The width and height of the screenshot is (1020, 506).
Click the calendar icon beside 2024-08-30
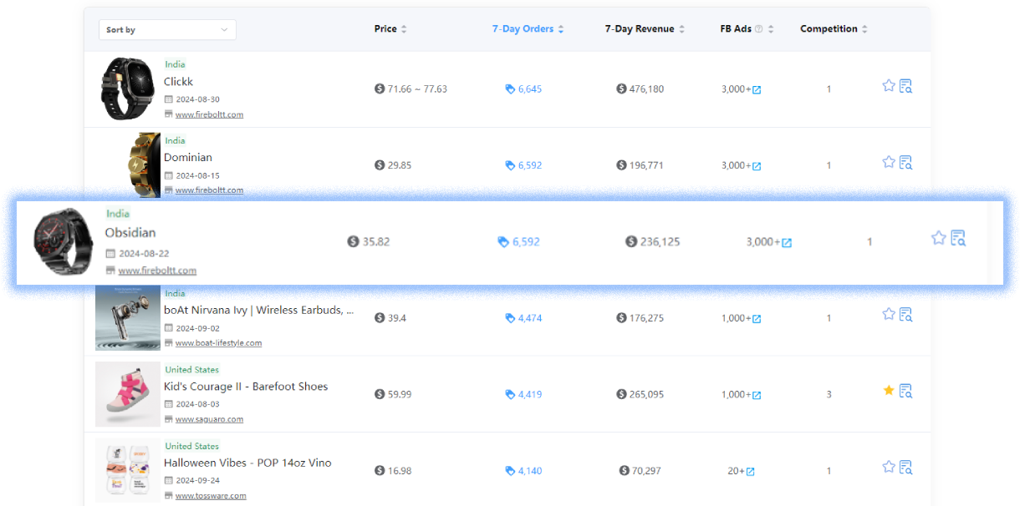tap(168, 99)
